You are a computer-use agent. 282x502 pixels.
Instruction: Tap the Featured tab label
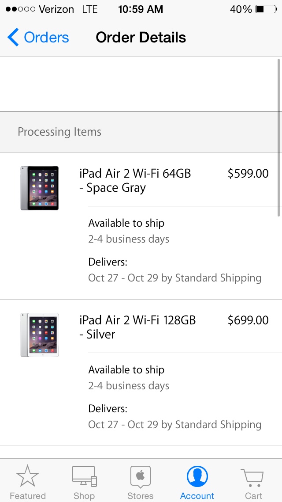pos(27,496)
